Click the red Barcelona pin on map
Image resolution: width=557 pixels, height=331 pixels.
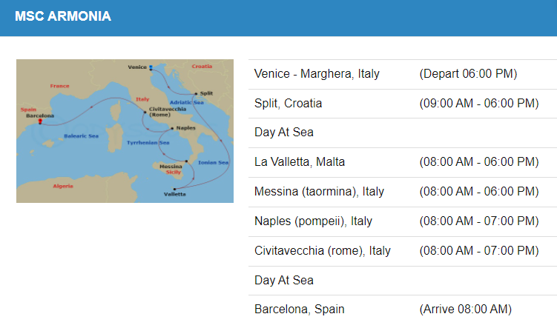(40, 121)
